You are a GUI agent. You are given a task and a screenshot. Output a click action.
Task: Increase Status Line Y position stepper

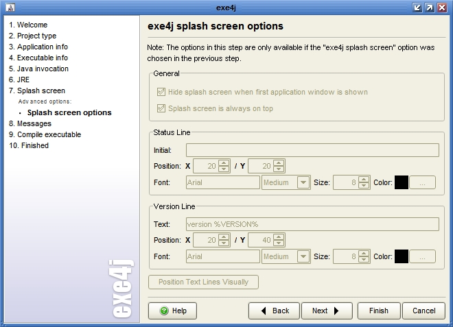279,163
